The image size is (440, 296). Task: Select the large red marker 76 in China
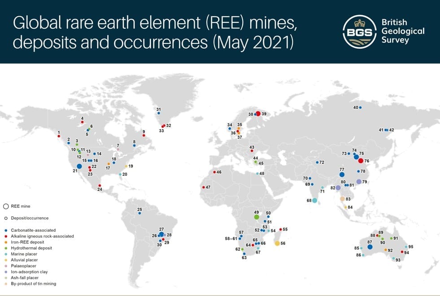click(361, 161)
